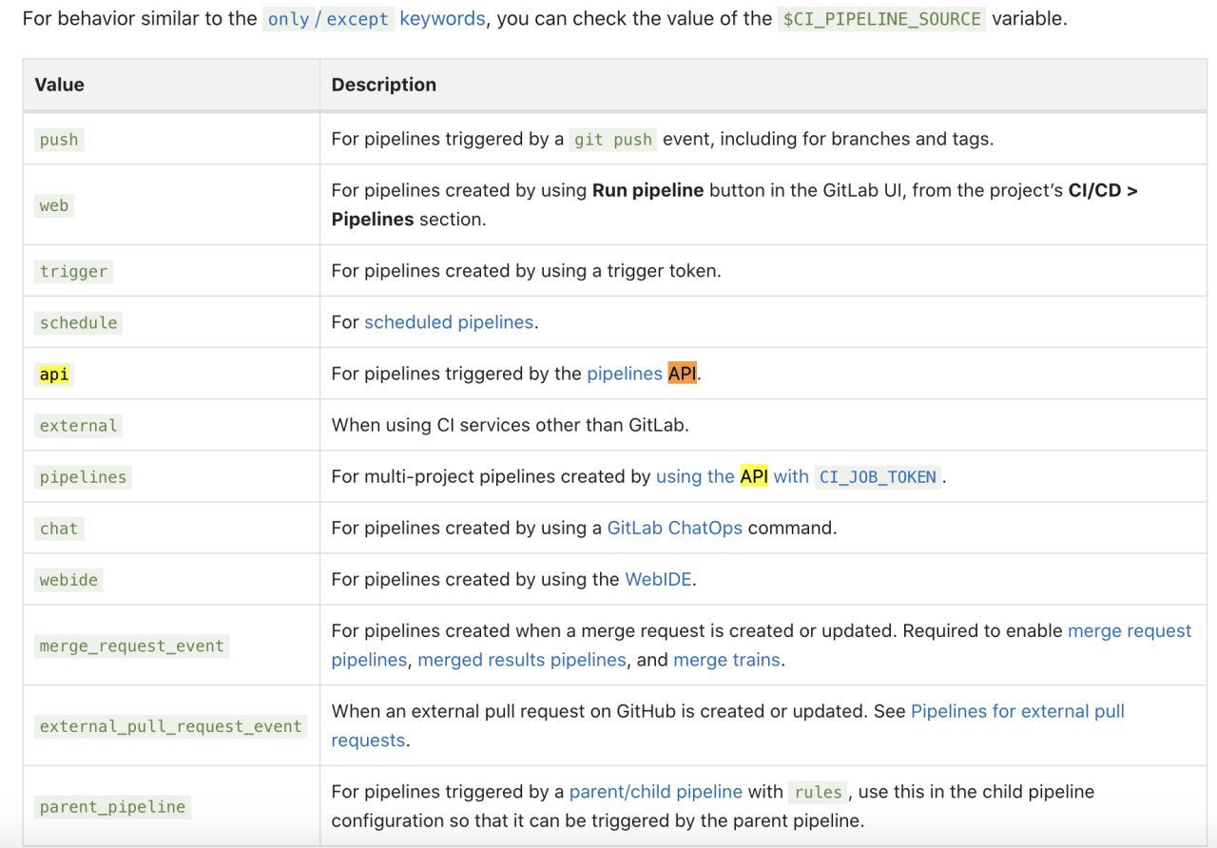The image size is (1217, 848).
Task: Click the CI_JOB_TOKEN code link
Action: (878, 477)
